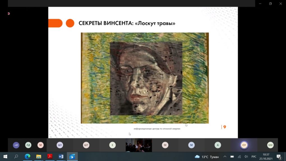This screenshot has height=161, width=286.
Task: Expand the hidden system tray icons
Action: pyautogui.click(x=225, y=157)
